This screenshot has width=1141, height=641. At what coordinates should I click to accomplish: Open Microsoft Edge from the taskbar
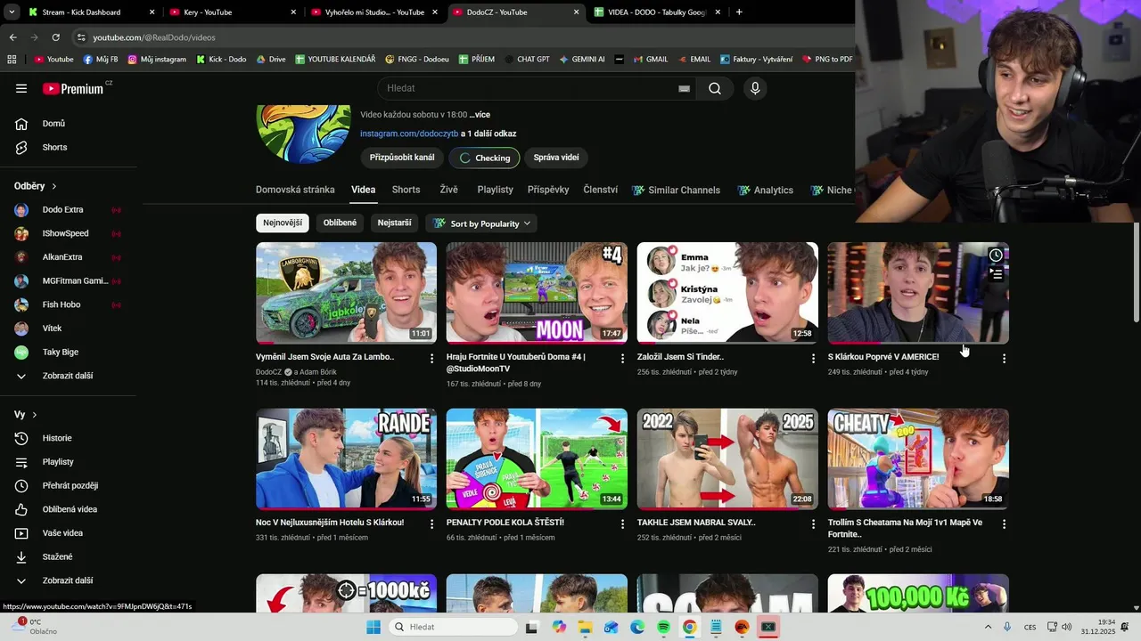pos(637,627)
